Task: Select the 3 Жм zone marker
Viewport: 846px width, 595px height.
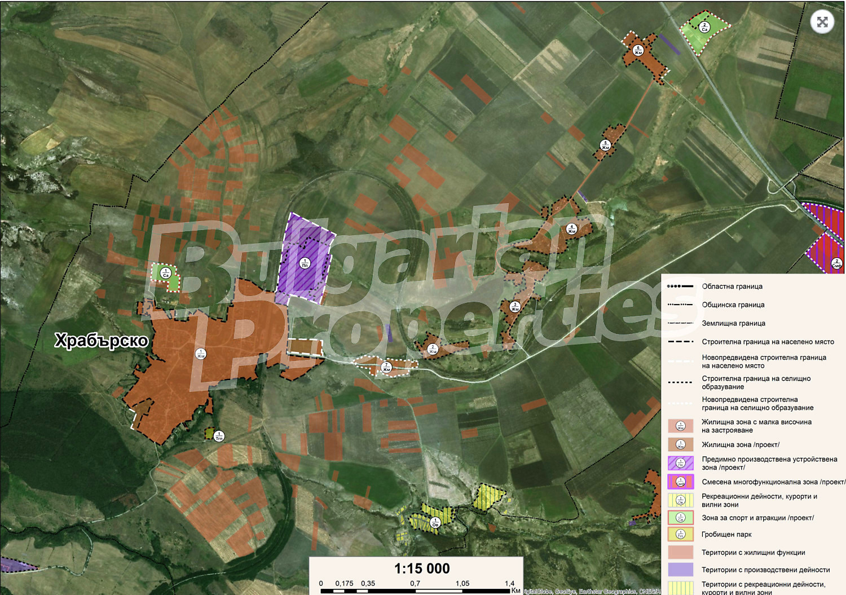Action: (x=514, y=307)
